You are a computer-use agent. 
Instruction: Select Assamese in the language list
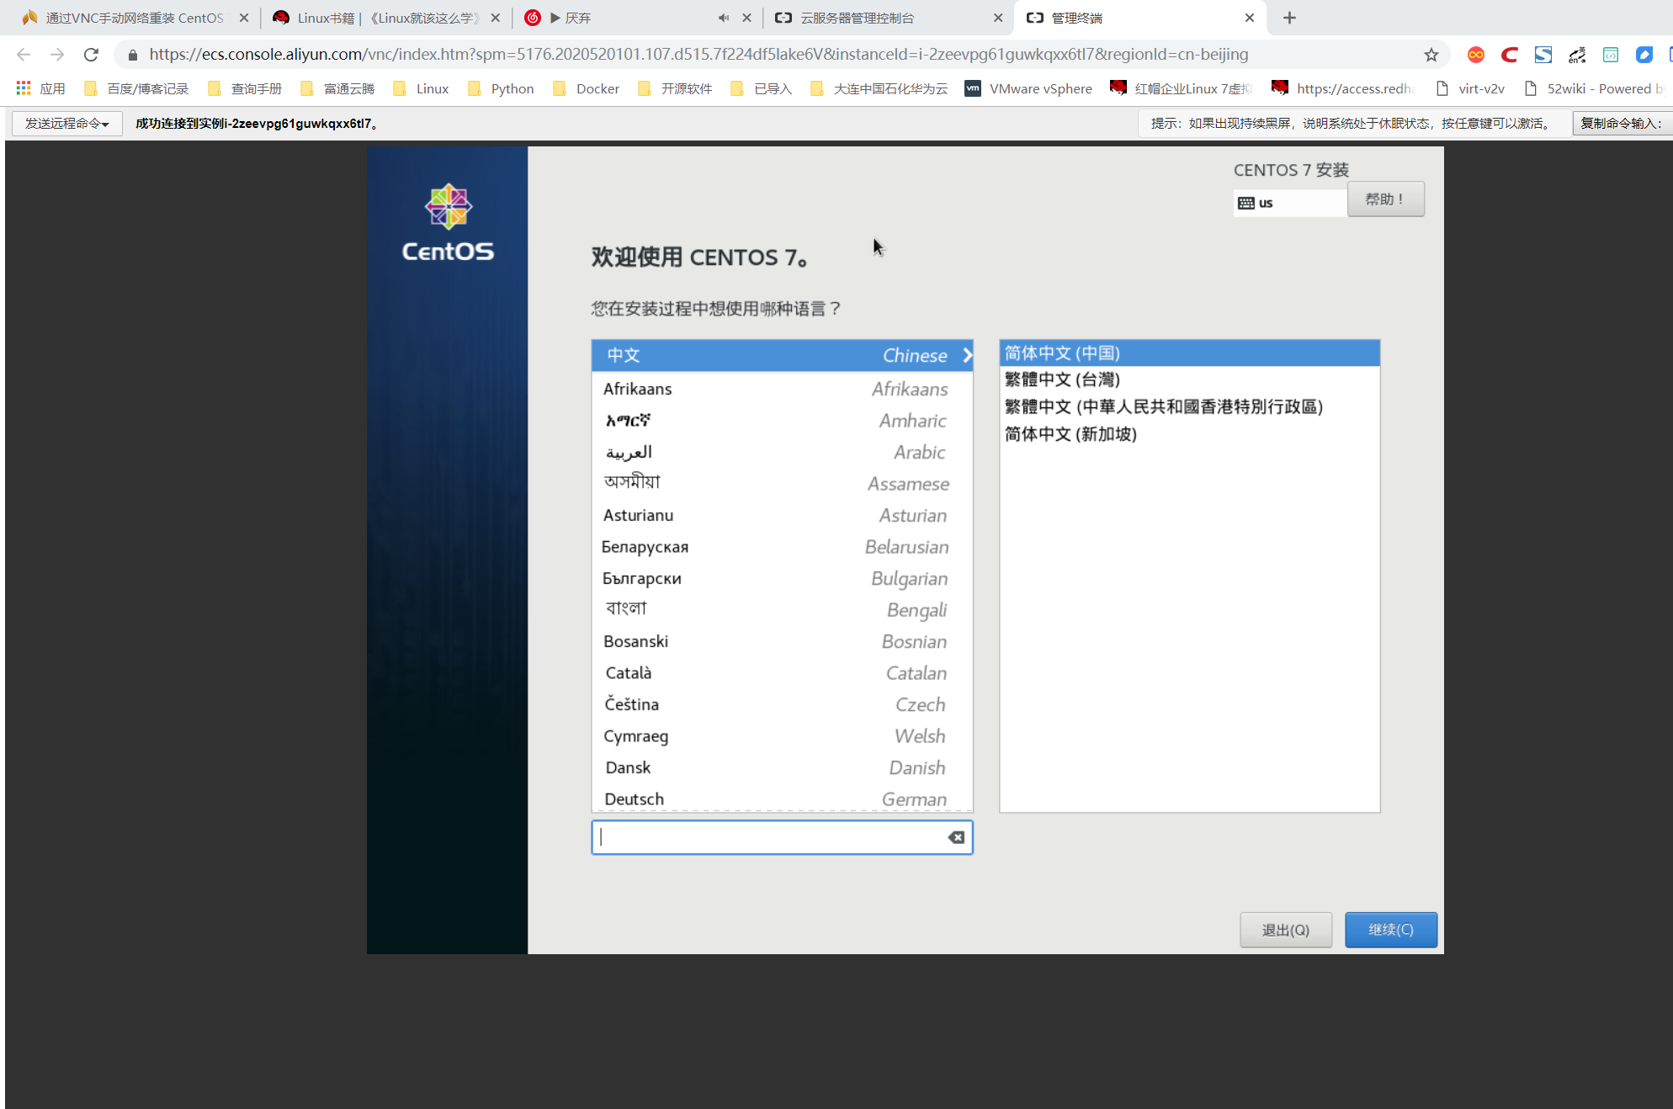pyautogui.click(x=782, y=484)
